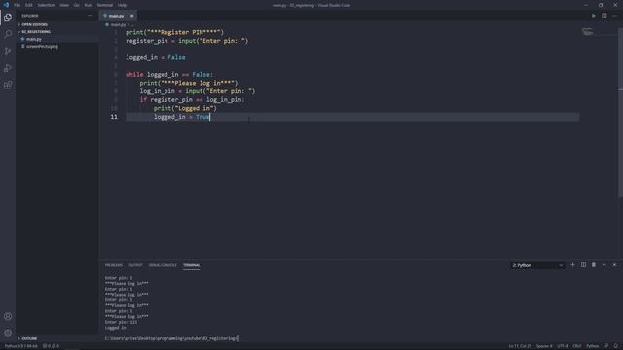Change indentation via Spaces: 4
This screenshot has width=623, height=350.
click(544, 346)
